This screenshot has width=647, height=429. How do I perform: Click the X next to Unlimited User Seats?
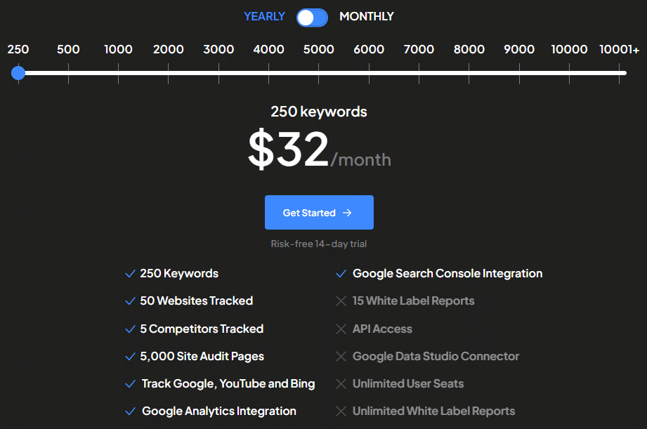coord(341,383)
